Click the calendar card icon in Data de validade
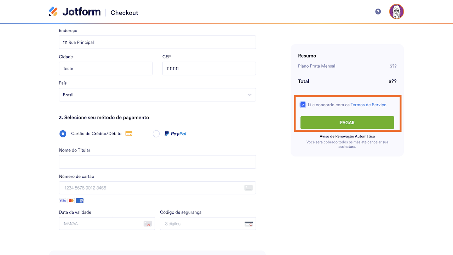This screenshot has width=453, height=255. (x=148, y=224)
